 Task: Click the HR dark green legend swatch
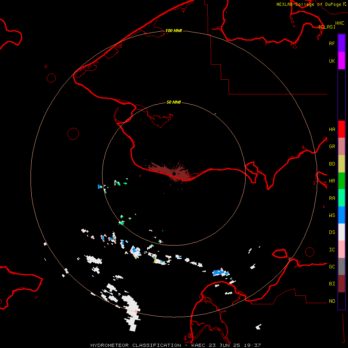pyautogui.click(x=341, y=181)
